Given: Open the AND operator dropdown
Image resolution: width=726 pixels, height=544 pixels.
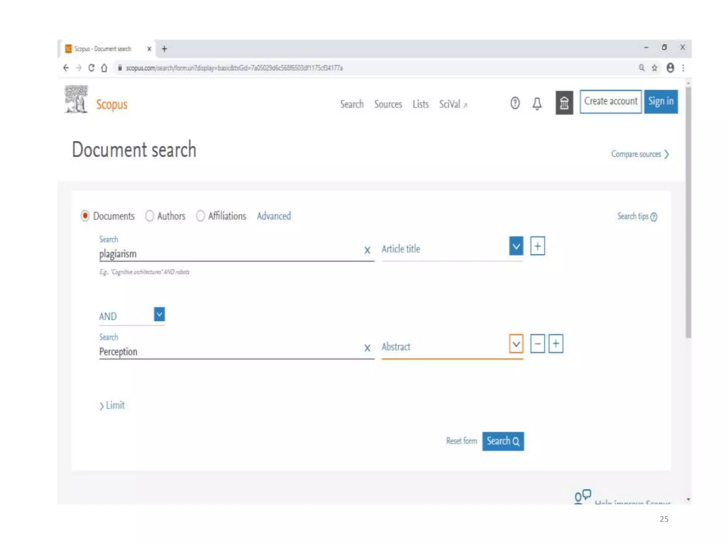Looking at the screenshot, I should 159,314.
